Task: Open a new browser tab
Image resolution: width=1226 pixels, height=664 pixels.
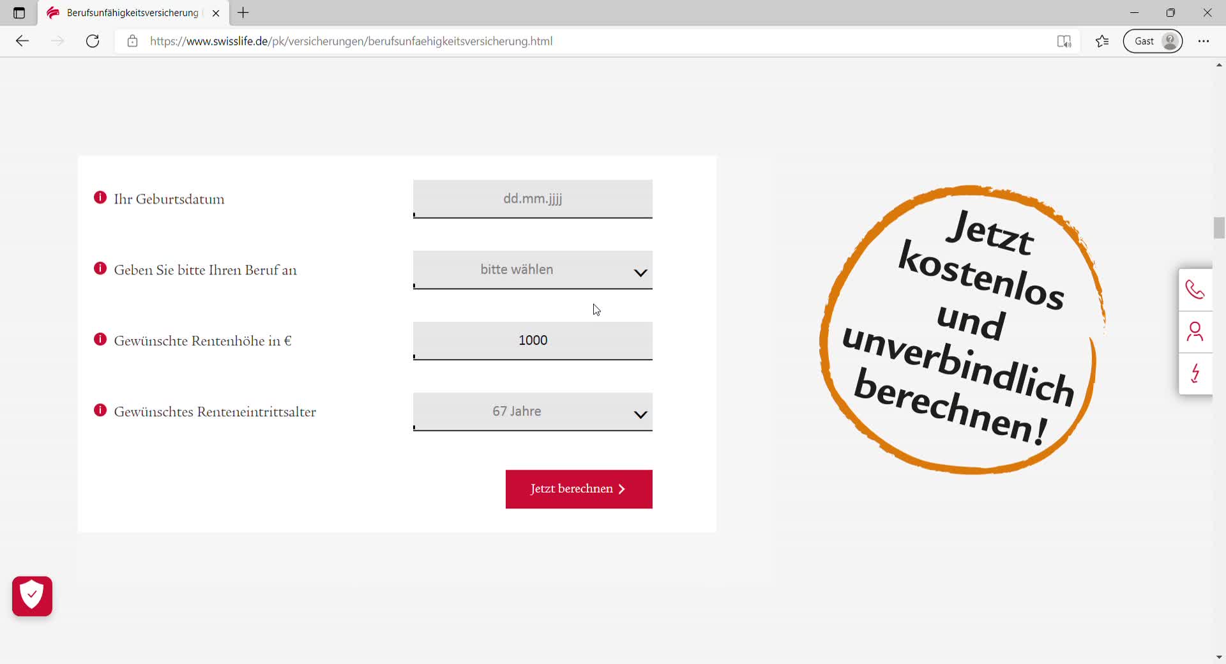Action: point(243,13)
